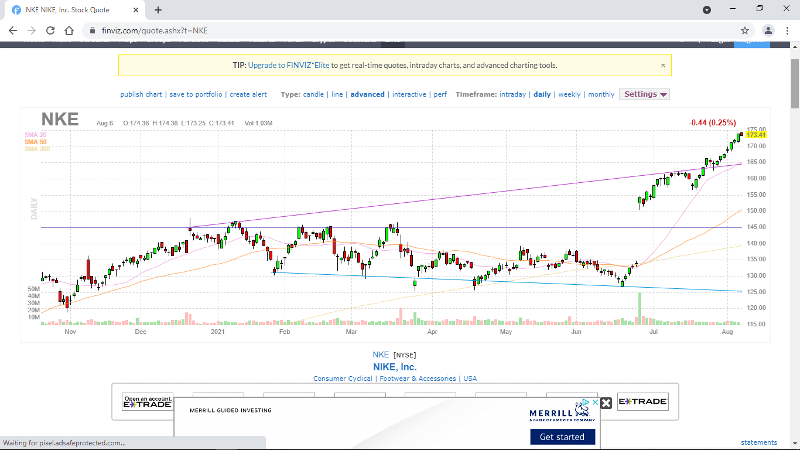The image size is (800, 450).
Task: Click the create alert link
Action: [x=248, y=94]
